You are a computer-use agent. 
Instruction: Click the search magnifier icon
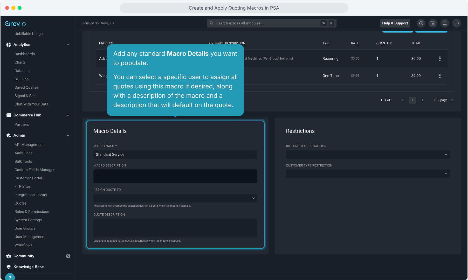click(x=212, y=23)
